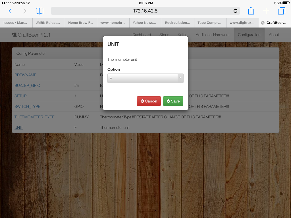Open the BUZZER_GPIO parameter link
Viewport: 291px width, 218px height.
(x=27, y=85)
